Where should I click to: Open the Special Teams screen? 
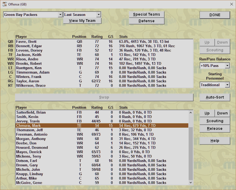click(146, 14)
